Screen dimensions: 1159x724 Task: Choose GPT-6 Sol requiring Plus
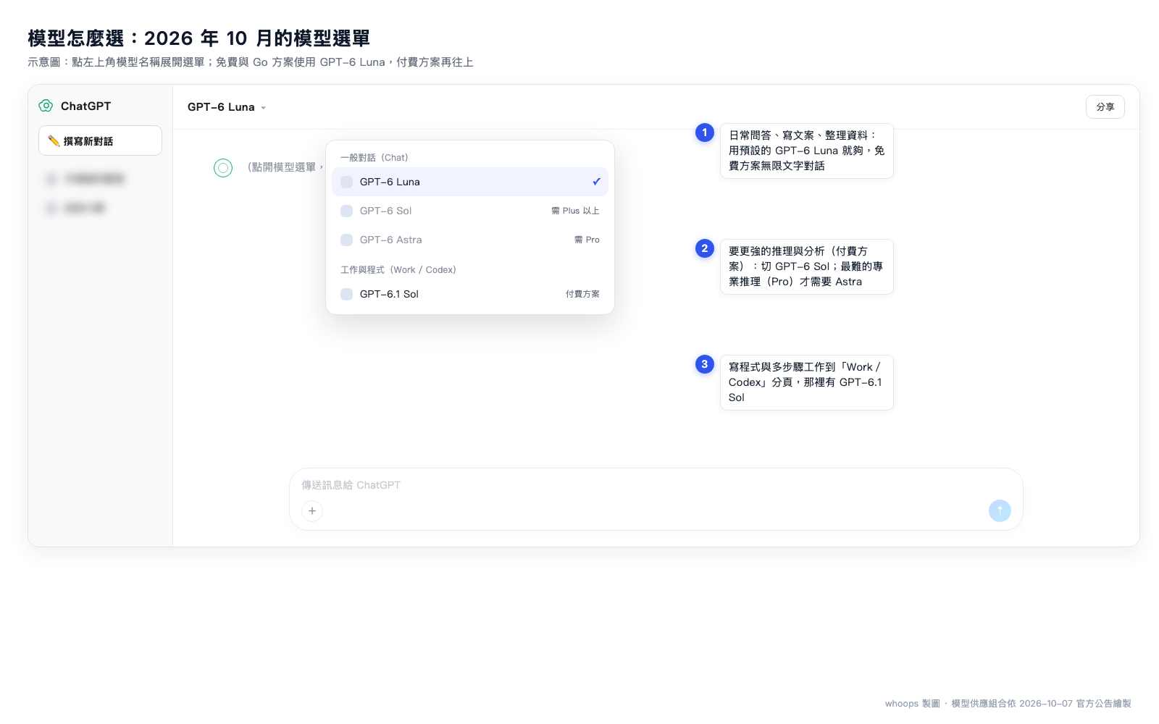470,211
